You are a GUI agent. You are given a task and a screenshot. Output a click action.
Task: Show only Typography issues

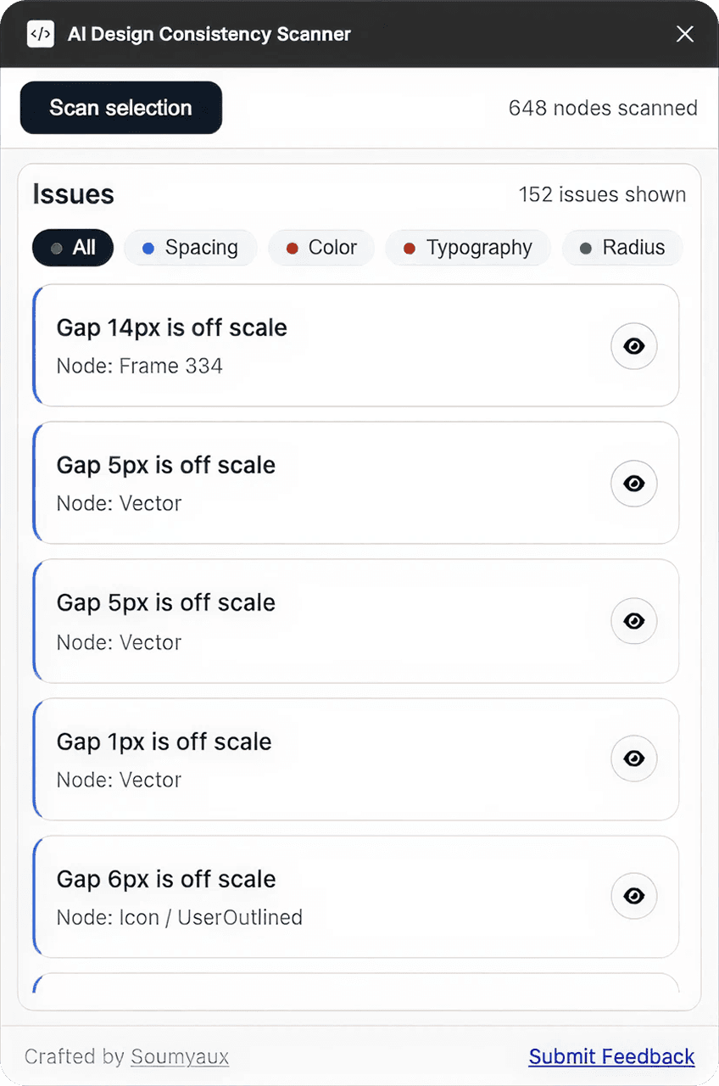[468, 248]
